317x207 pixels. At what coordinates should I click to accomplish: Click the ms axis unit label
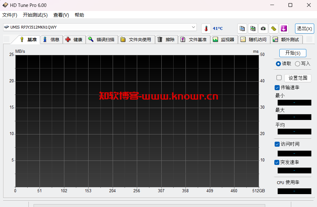tap(256, 52)
